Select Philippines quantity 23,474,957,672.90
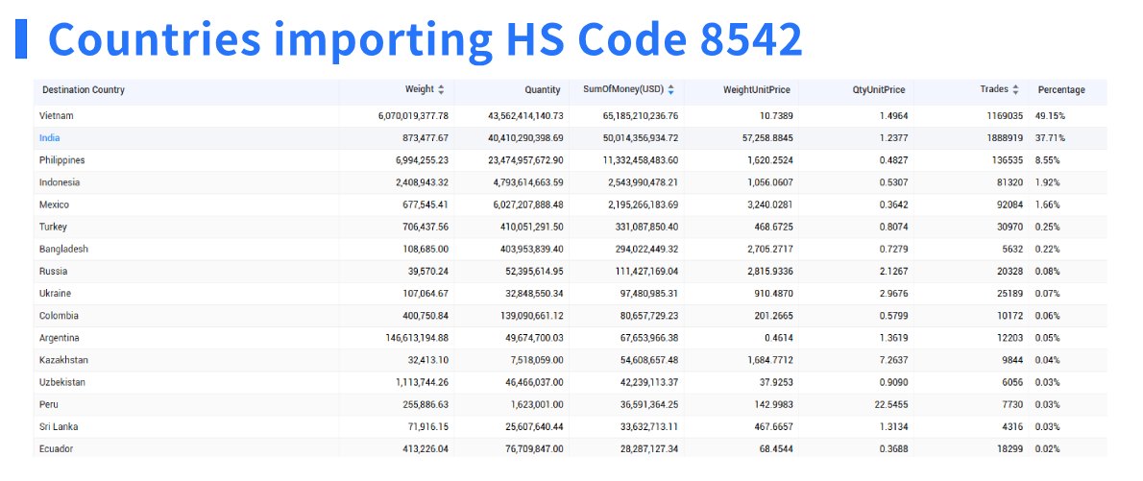This screenshot has height=481, width=1143. click(524, 160)
